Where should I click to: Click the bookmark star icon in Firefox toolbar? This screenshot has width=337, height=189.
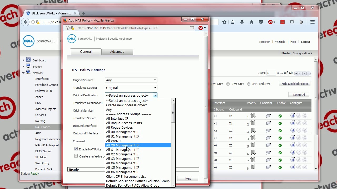point(224,22)
